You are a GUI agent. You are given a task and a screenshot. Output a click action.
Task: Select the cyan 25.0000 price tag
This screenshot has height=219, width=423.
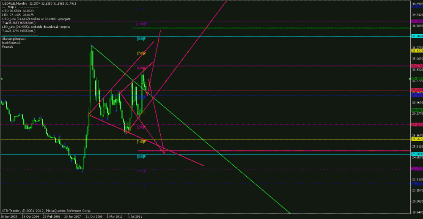coord(417,154)
